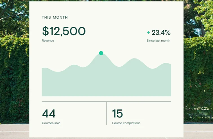This screenshot has height=139, width=213.
Task: Click the green peak marker dot
Action: click(x=101, y=53)
